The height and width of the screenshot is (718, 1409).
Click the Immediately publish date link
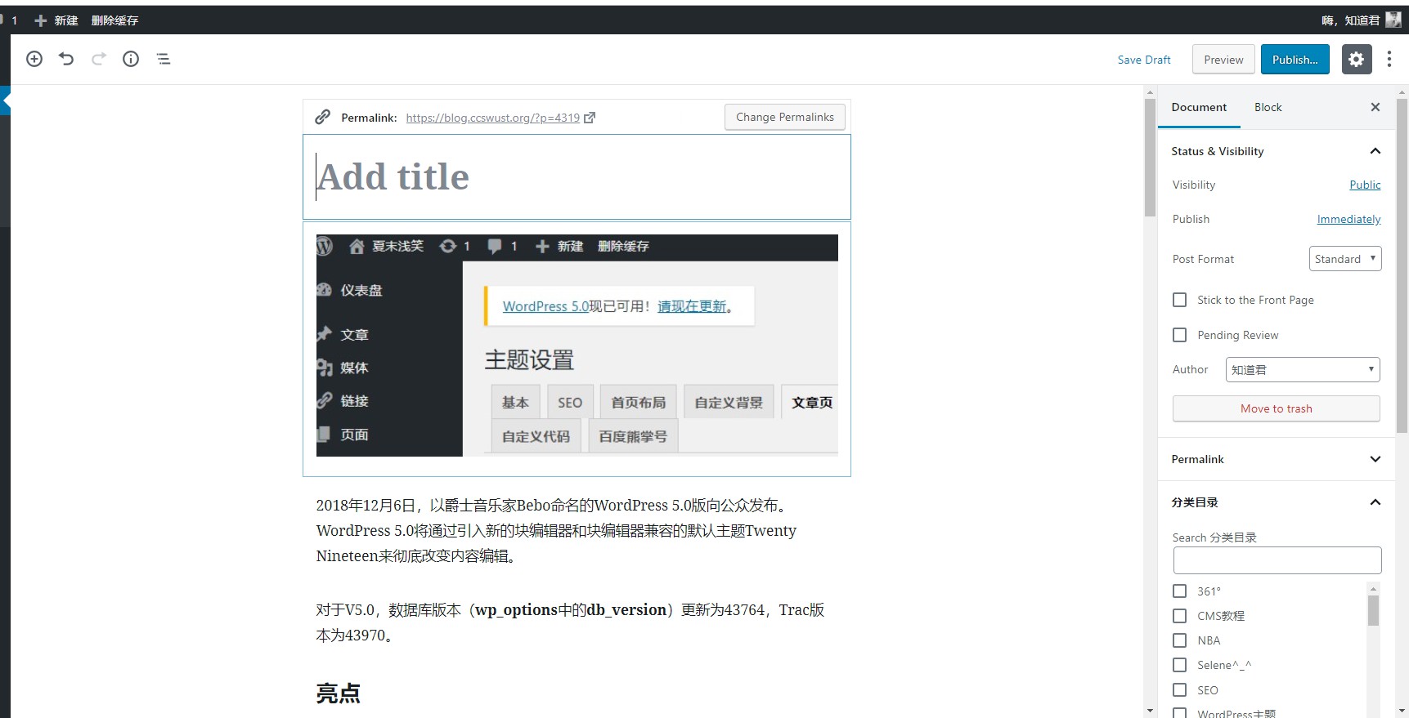(x=1348, y=219)
